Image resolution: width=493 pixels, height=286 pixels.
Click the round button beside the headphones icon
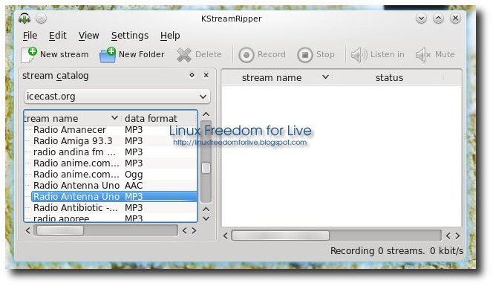point(41,19)
